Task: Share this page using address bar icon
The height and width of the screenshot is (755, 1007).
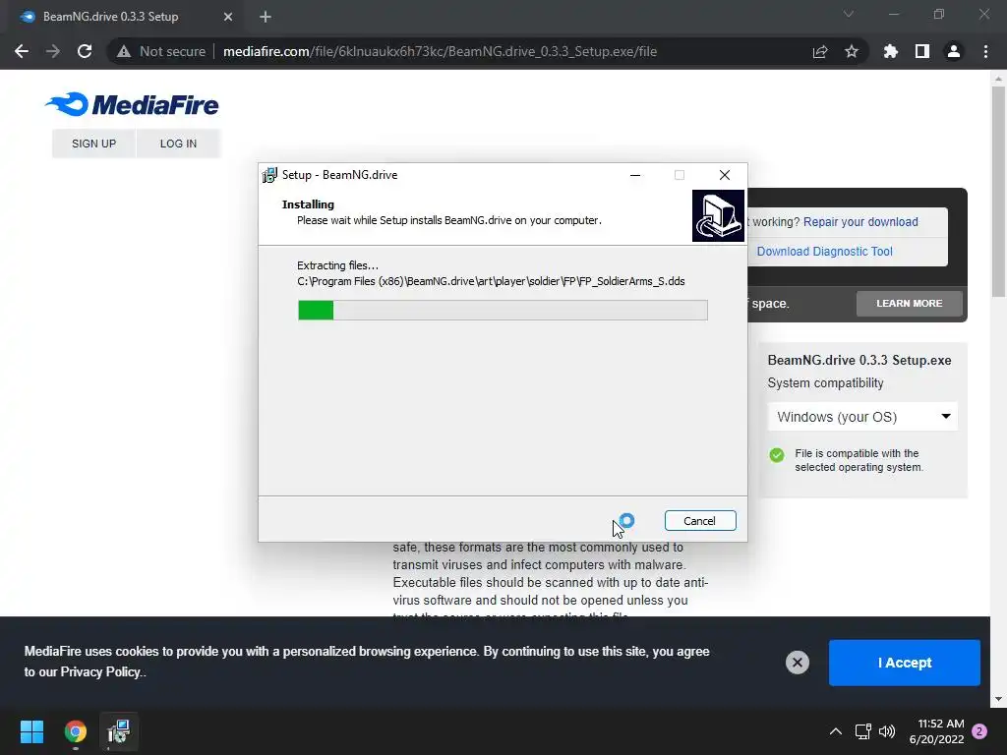Action: 820,51
